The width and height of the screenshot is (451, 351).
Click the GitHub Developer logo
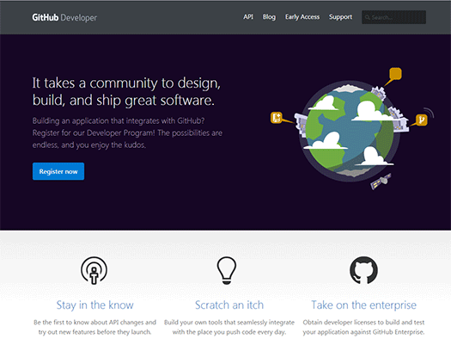click(x=64, y=17)
